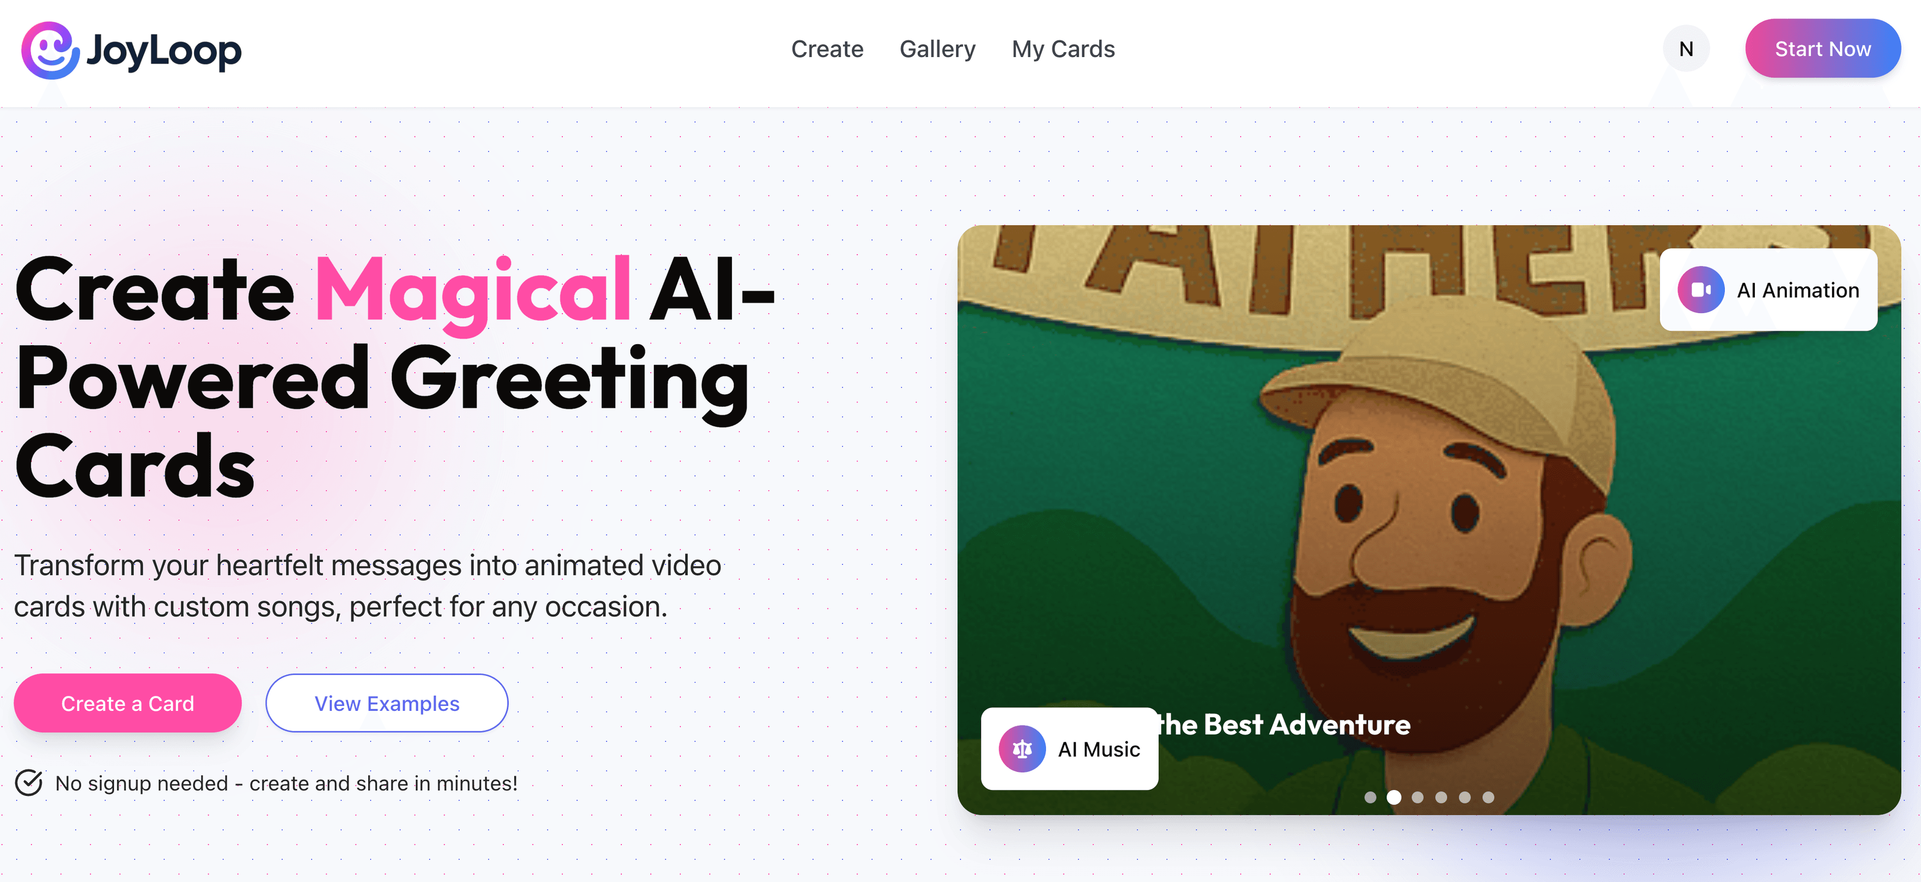
Task: Jump to the fourth carousel slide dot
Action: pos(1441,797)
